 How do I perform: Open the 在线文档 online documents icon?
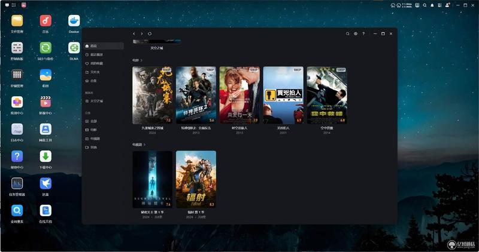[x=46, y=211]
